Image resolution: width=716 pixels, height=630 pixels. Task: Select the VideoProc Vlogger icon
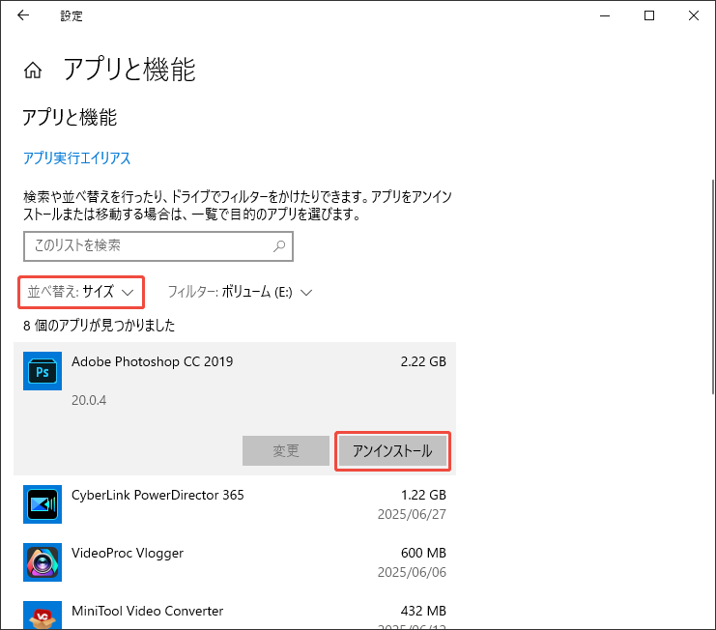tap(43, 562)
